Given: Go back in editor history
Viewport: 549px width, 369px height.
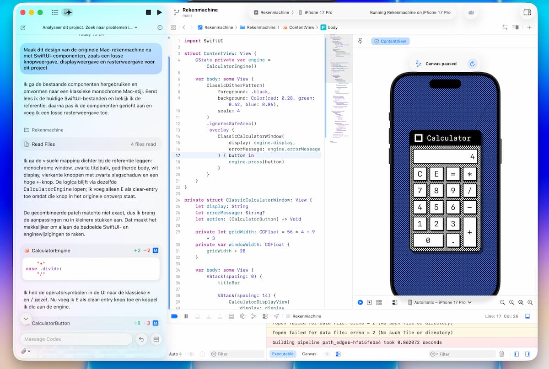Looking at the screenshot, I should [x=184, y=27].
